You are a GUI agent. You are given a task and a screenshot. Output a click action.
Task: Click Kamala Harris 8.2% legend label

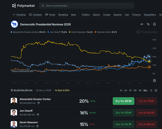[107, 32]
